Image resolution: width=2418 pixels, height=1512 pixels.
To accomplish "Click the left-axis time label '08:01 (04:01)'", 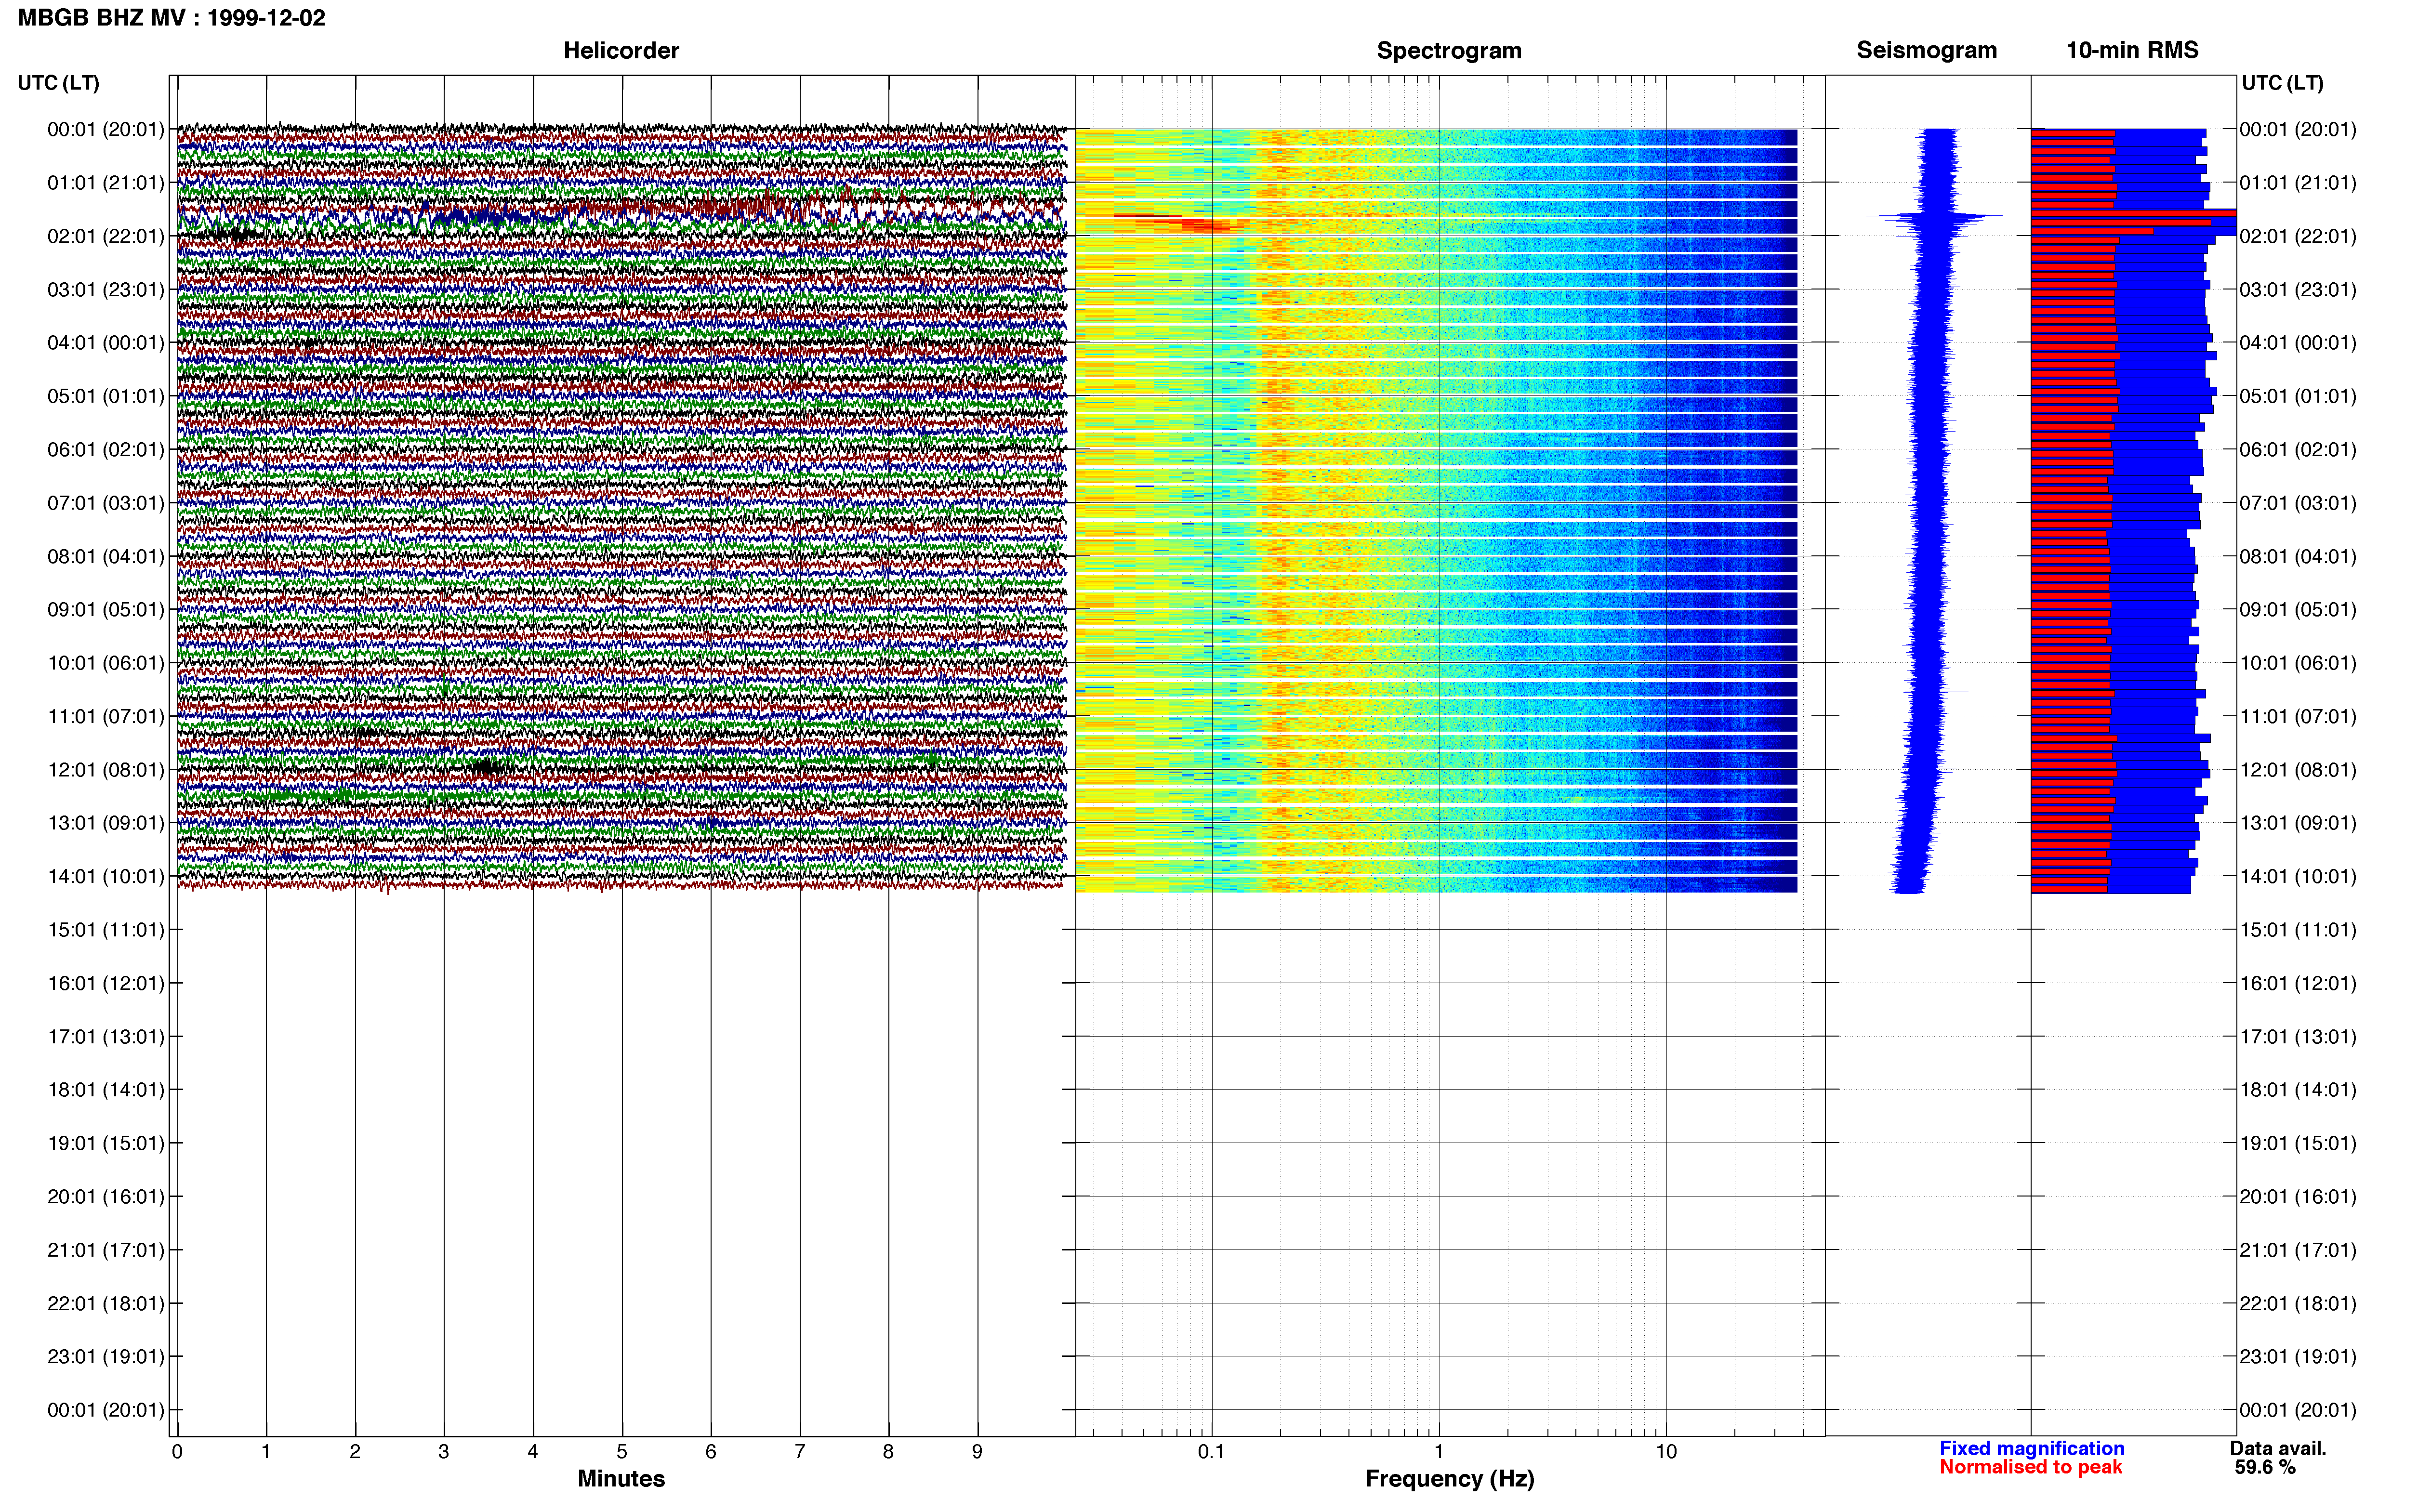I will pyautogui.click(x=105, y=556).
